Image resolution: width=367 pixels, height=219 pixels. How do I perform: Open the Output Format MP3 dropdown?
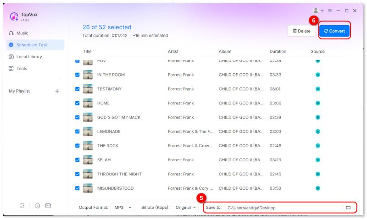122,208
